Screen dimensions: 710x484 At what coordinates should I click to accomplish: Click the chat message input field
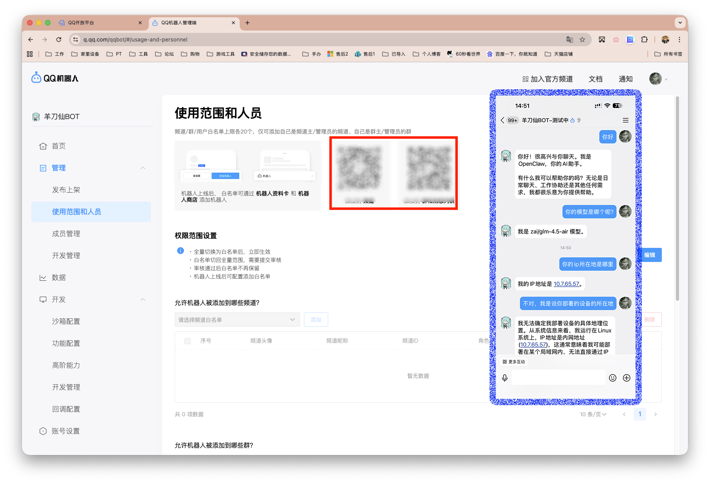[x=558, y=377]
